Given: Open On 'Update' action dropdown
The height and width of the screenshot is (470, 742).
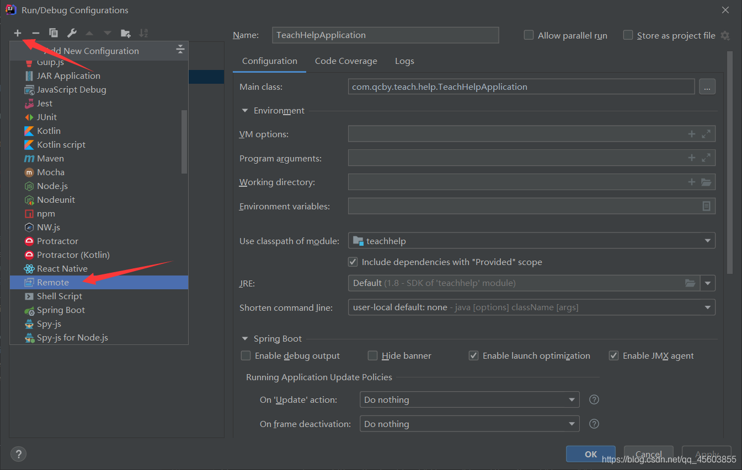Looking at the screenshot, I should coord(469,399).
